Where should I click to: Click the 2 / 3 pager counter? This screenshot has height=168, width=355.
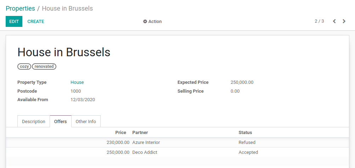coord(319,21)
